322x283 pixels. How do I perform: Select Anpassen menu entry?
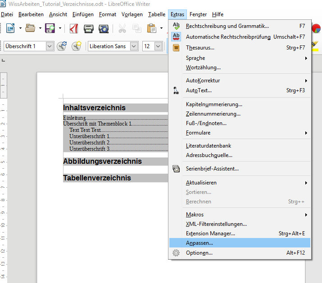pyautogui.click(x=240, y=243)
